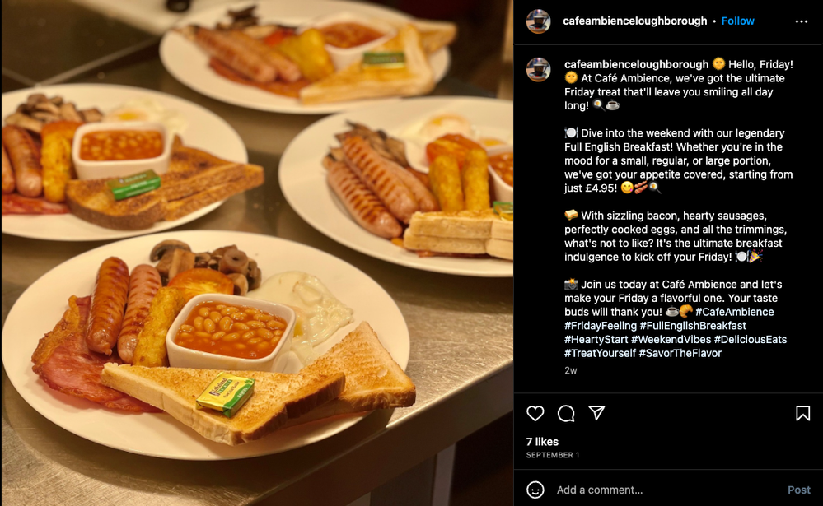This screenshot has height=506, width=823.
Task: Follow cafeambienceloughborough
Action: [737, 21]
